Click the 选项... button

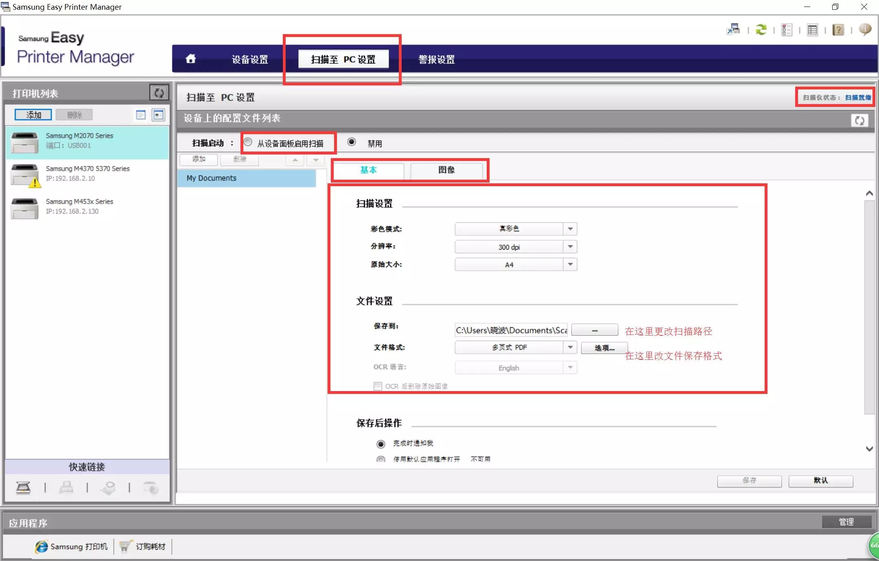coord(604,348)
